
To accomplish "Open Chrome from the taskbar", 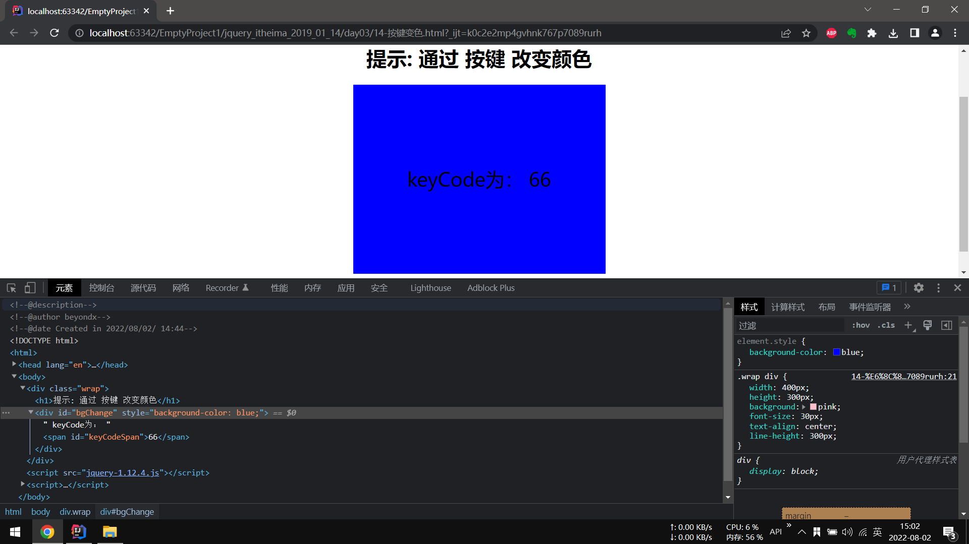I will [x=47, y=532].
